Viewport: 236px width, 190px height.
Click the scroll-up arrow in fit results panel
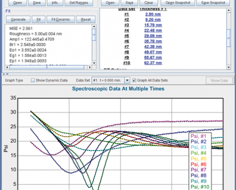tap(94, 27)
